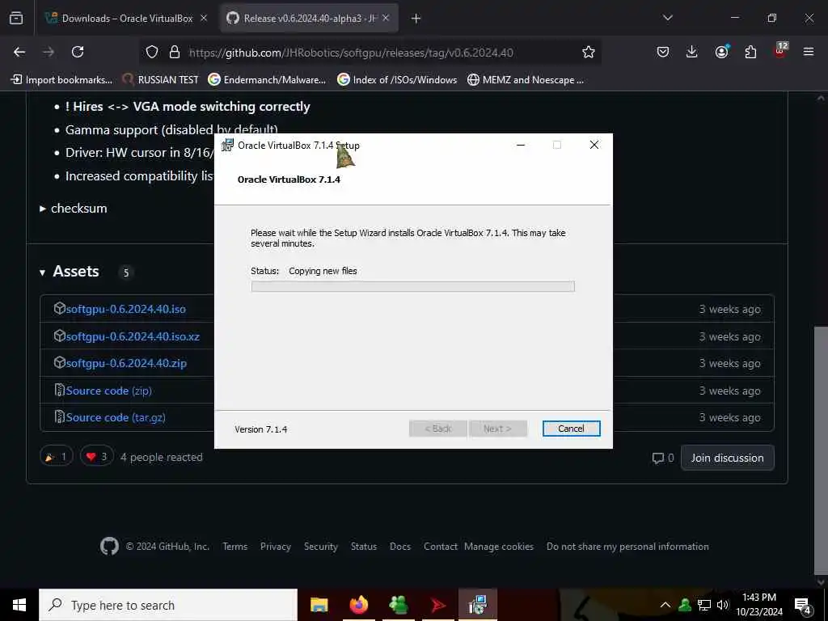Download Source code (tar.gz)
The width and height of the screenshot is (828, 621).
(x=116, y=417)
